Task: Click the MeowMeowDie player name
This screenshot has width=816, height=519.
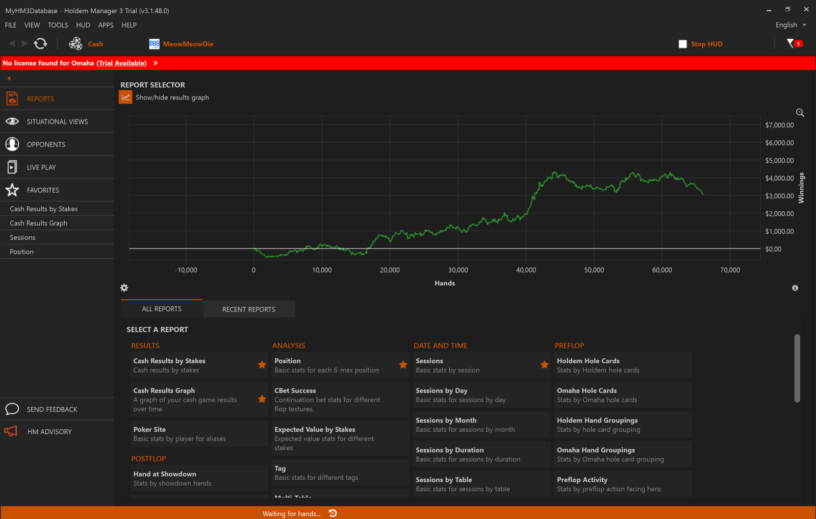Action: pos(188,44)
